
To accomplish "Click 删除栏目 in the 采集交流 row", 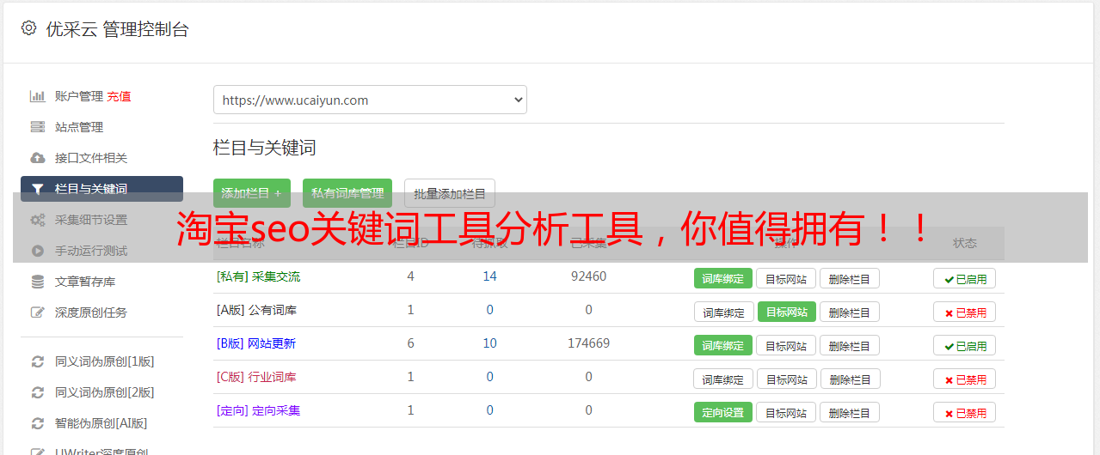I will (x=850, y=278).
